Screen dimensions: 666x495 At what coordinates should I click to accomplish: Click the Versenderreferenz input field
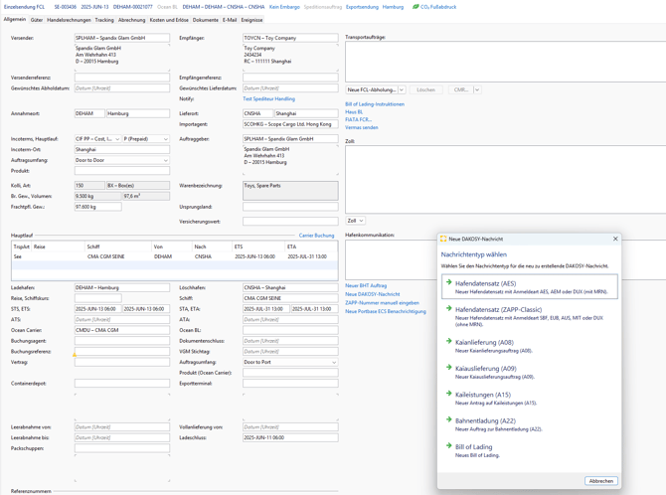pos(122,78)
